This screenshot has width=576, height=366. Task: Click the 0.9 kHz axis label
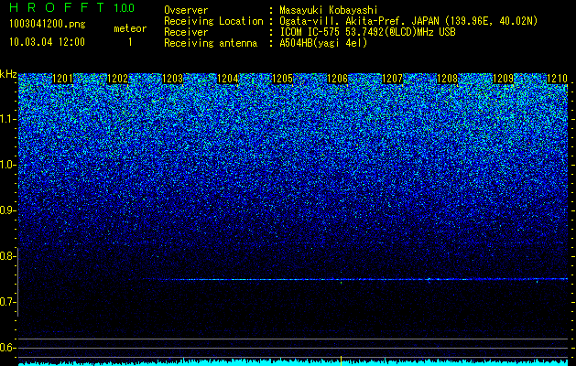pyautogui.click(x=7, y=210)
